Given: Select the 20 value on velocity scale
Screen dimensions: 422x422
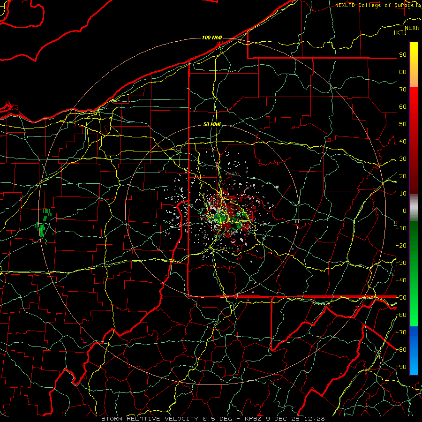Looking at the screenshot, I should pos(403,176).
